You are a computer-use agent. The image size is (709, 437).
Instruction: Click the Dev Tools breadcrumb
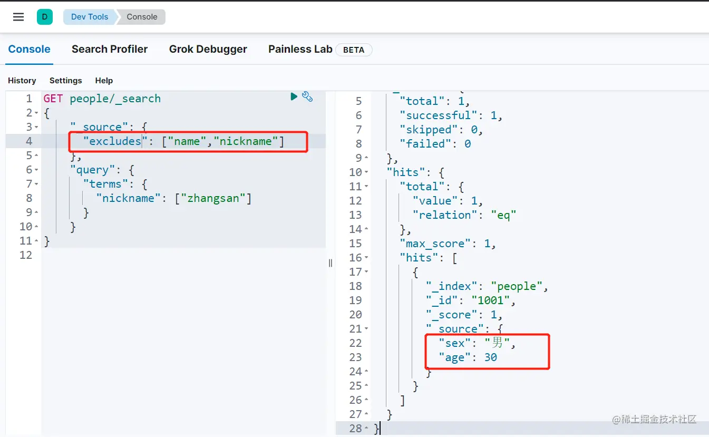(x=89, y=17)
